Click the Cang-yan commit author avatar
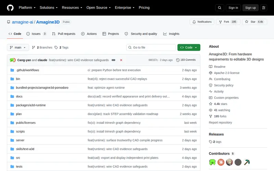This screenshot has width=274, height=171. coord(12,60)
